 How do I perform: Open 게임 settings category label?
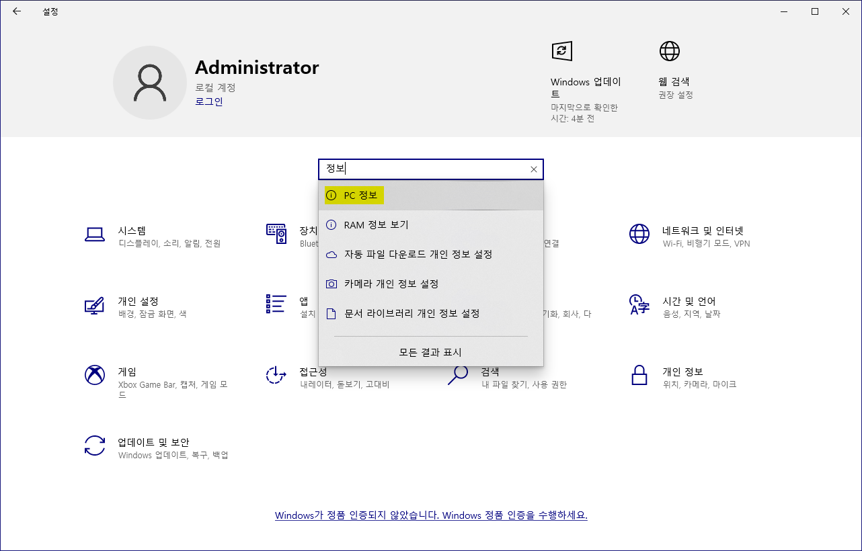tap(127, 372)
